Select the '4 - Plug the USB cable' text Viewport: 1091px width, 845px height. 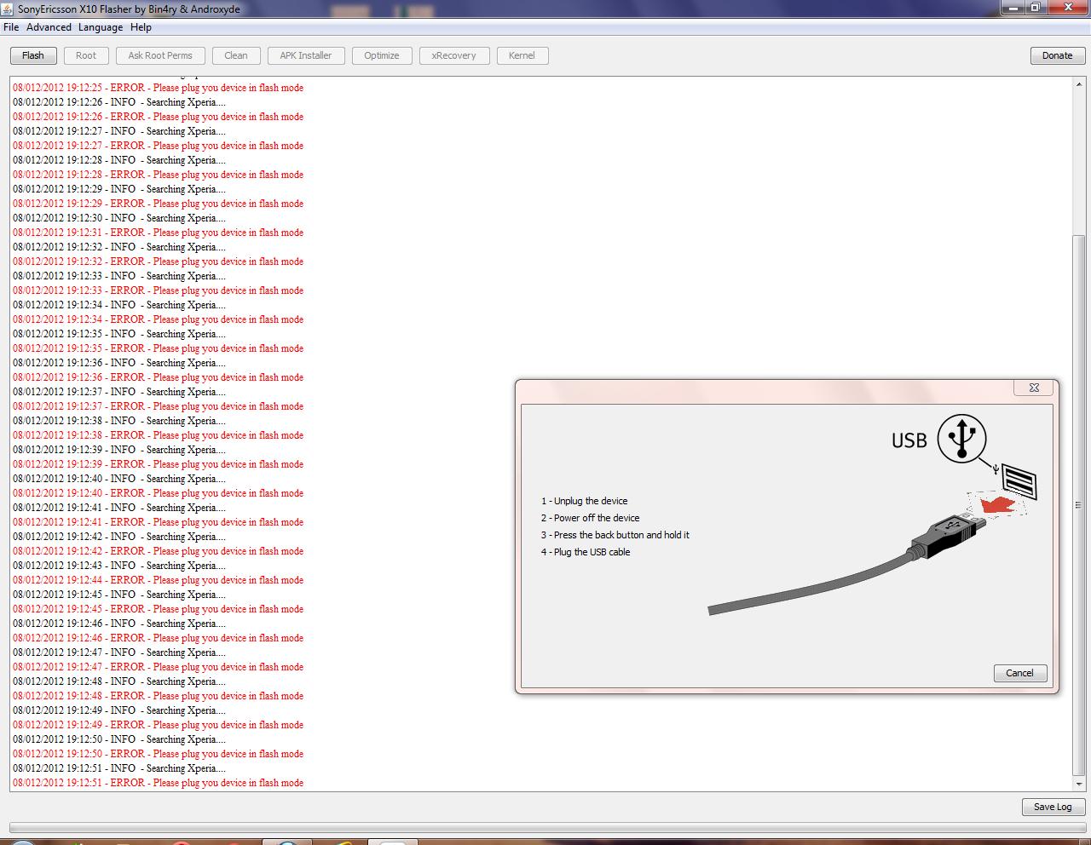586,552
